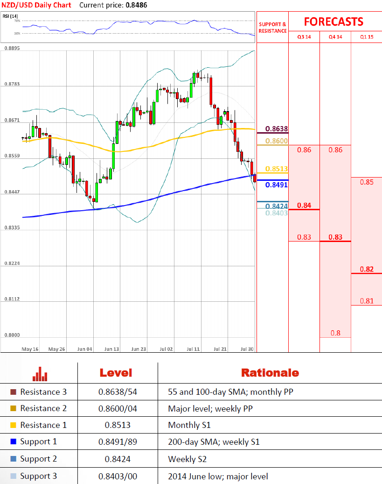Click the FORECASTS heading
Screen dimensions: 382x484
pyautogui.click(x=333, y=21)
